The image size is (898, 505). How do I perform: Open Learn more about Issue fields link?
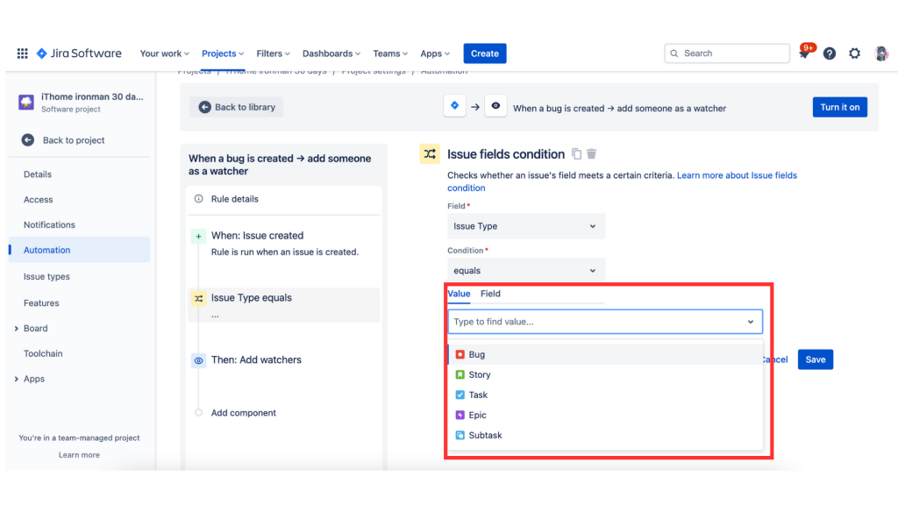pyautogui.click(x=622, y=181)
